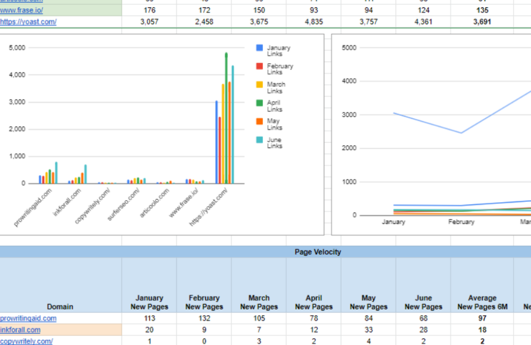Select cell with value 176

pos(149,10)
